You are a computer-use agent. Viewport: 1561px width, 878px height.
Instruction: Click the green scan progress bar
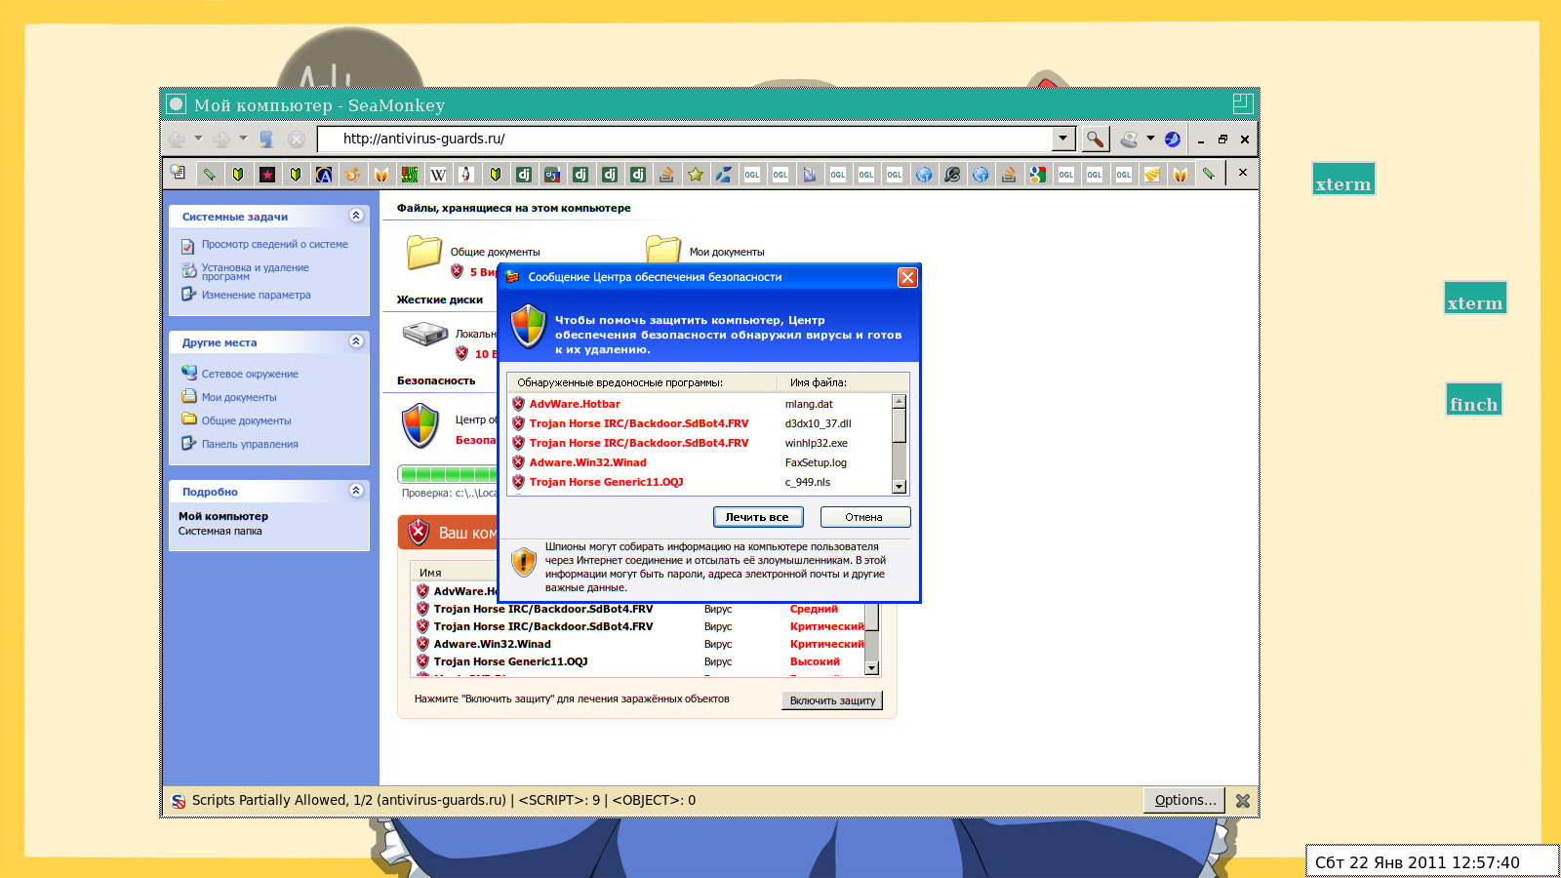[448, 474]
